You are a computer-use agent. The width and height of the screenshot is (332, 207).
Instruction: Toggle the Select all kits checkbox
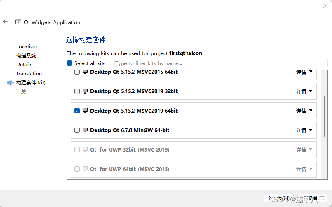pyautogui.click(x=69, y=63)
